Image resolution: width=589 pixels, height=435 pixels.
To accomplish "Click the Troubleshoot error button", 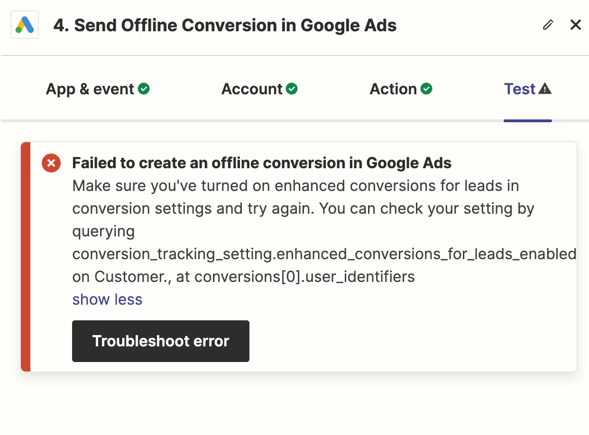I will tap(161, 341).
